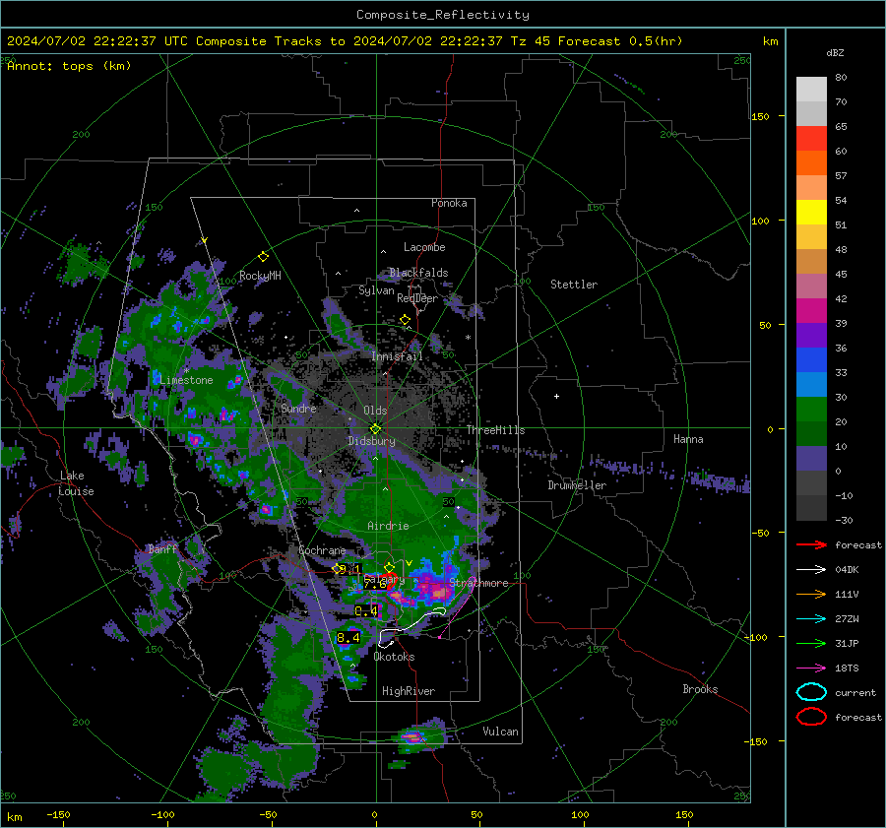The width and height of the screenshot is (886, 828).
Task: Pick the orange swatch between 60 and 57 dBZ
Action: click(x=811, y=163)
